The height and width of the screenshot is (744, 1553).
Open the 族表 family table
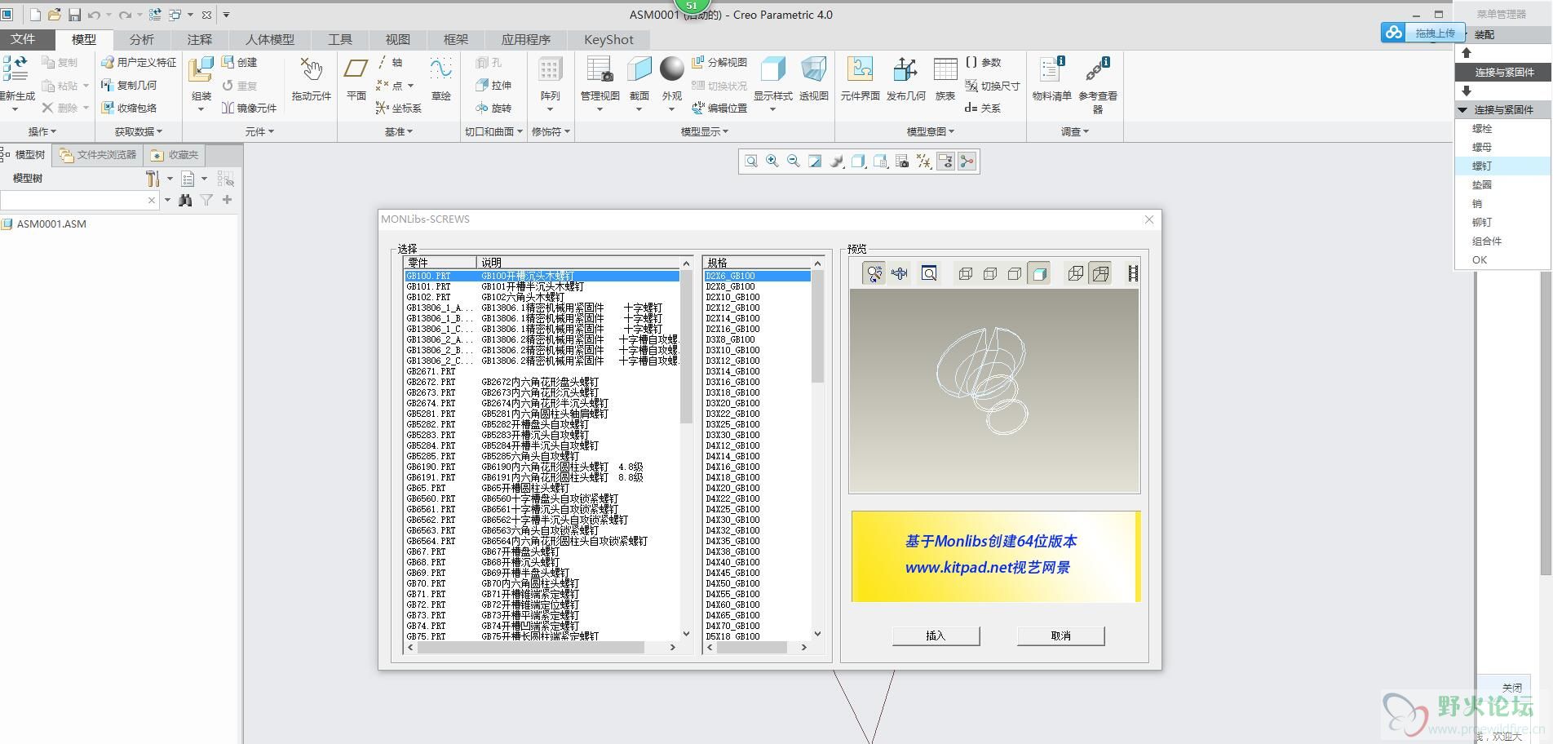click(x=945, y=69)
